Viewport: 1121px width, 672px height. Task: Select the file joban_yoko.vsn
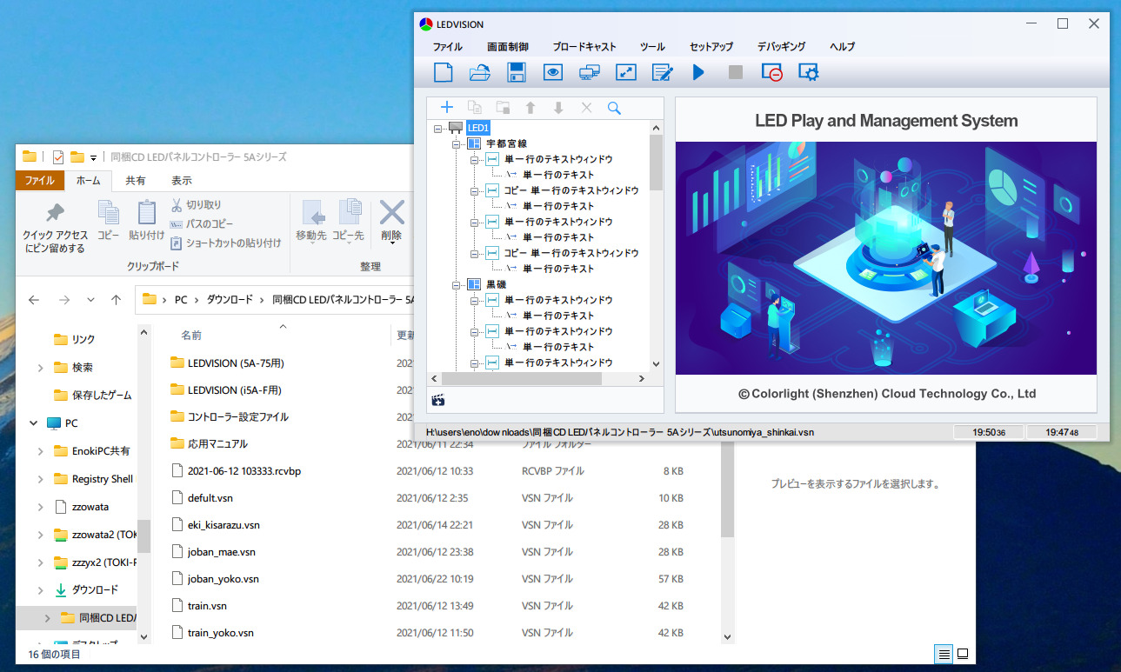tap(224, 579)
